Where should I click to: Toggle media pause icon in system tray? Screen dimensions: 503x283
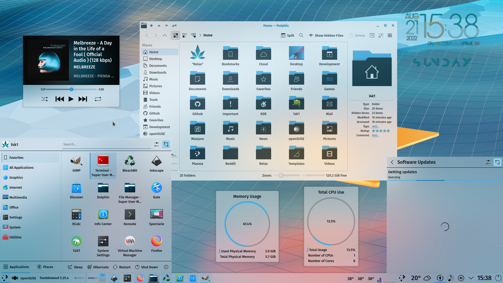(x=461, y=278)
